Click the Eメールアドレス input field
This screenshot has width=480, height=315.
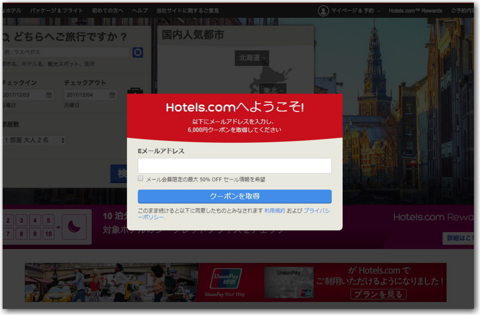(x=234, y=166)
